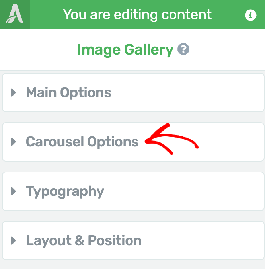This screenshot has height=269, width=265.
Task: Select the Layout & Position section label
Action: [x=84, y=240]
